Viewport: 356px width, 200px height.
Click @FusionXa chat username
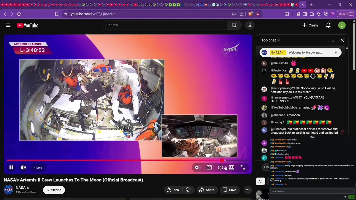(x=278, y=71)
